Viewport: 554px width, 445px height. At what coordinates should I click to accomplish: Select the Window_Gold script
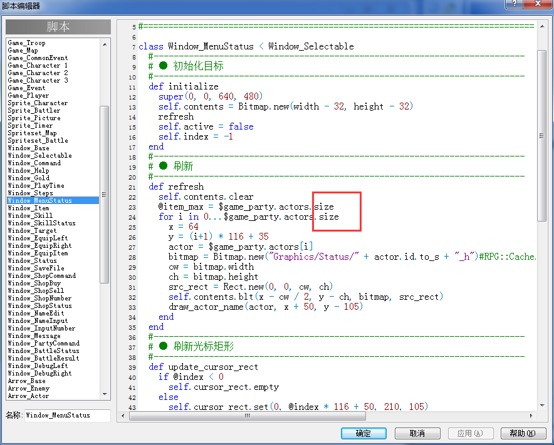(28, 178)
